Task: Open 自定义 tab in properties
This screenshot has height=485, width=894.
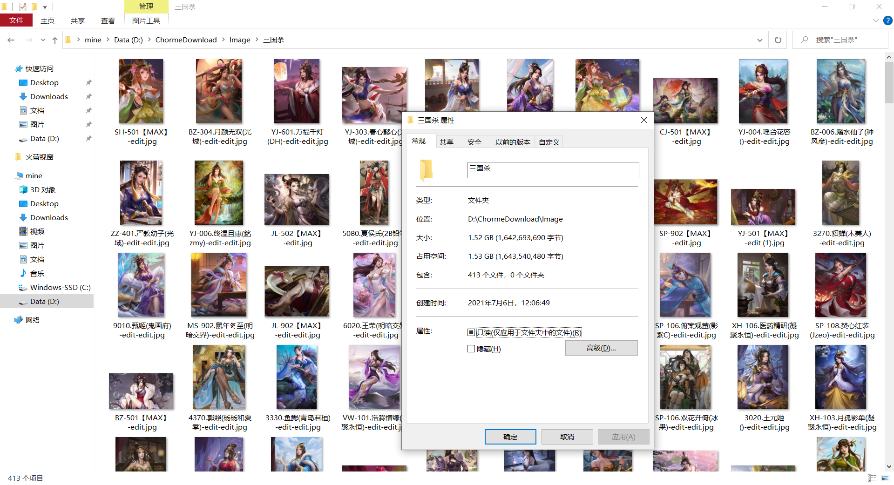Action: 549,142
